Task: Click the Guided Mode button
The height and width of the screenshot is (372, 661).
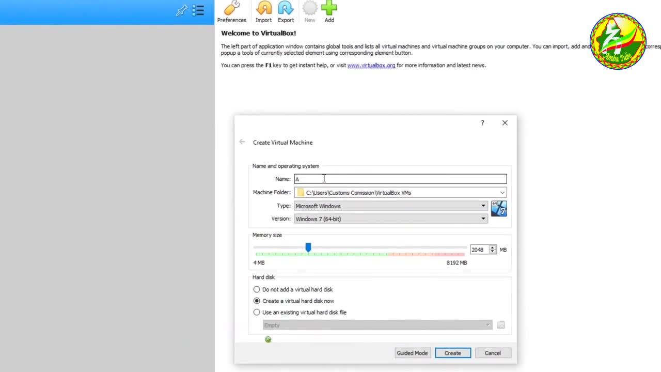Action: 412,353
